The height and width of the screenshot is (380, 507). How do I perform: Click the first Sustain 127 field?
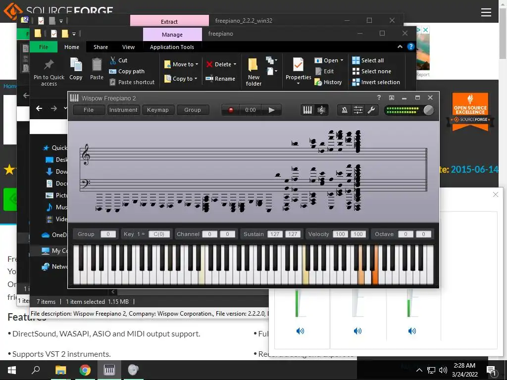click(x=275, y=234)
